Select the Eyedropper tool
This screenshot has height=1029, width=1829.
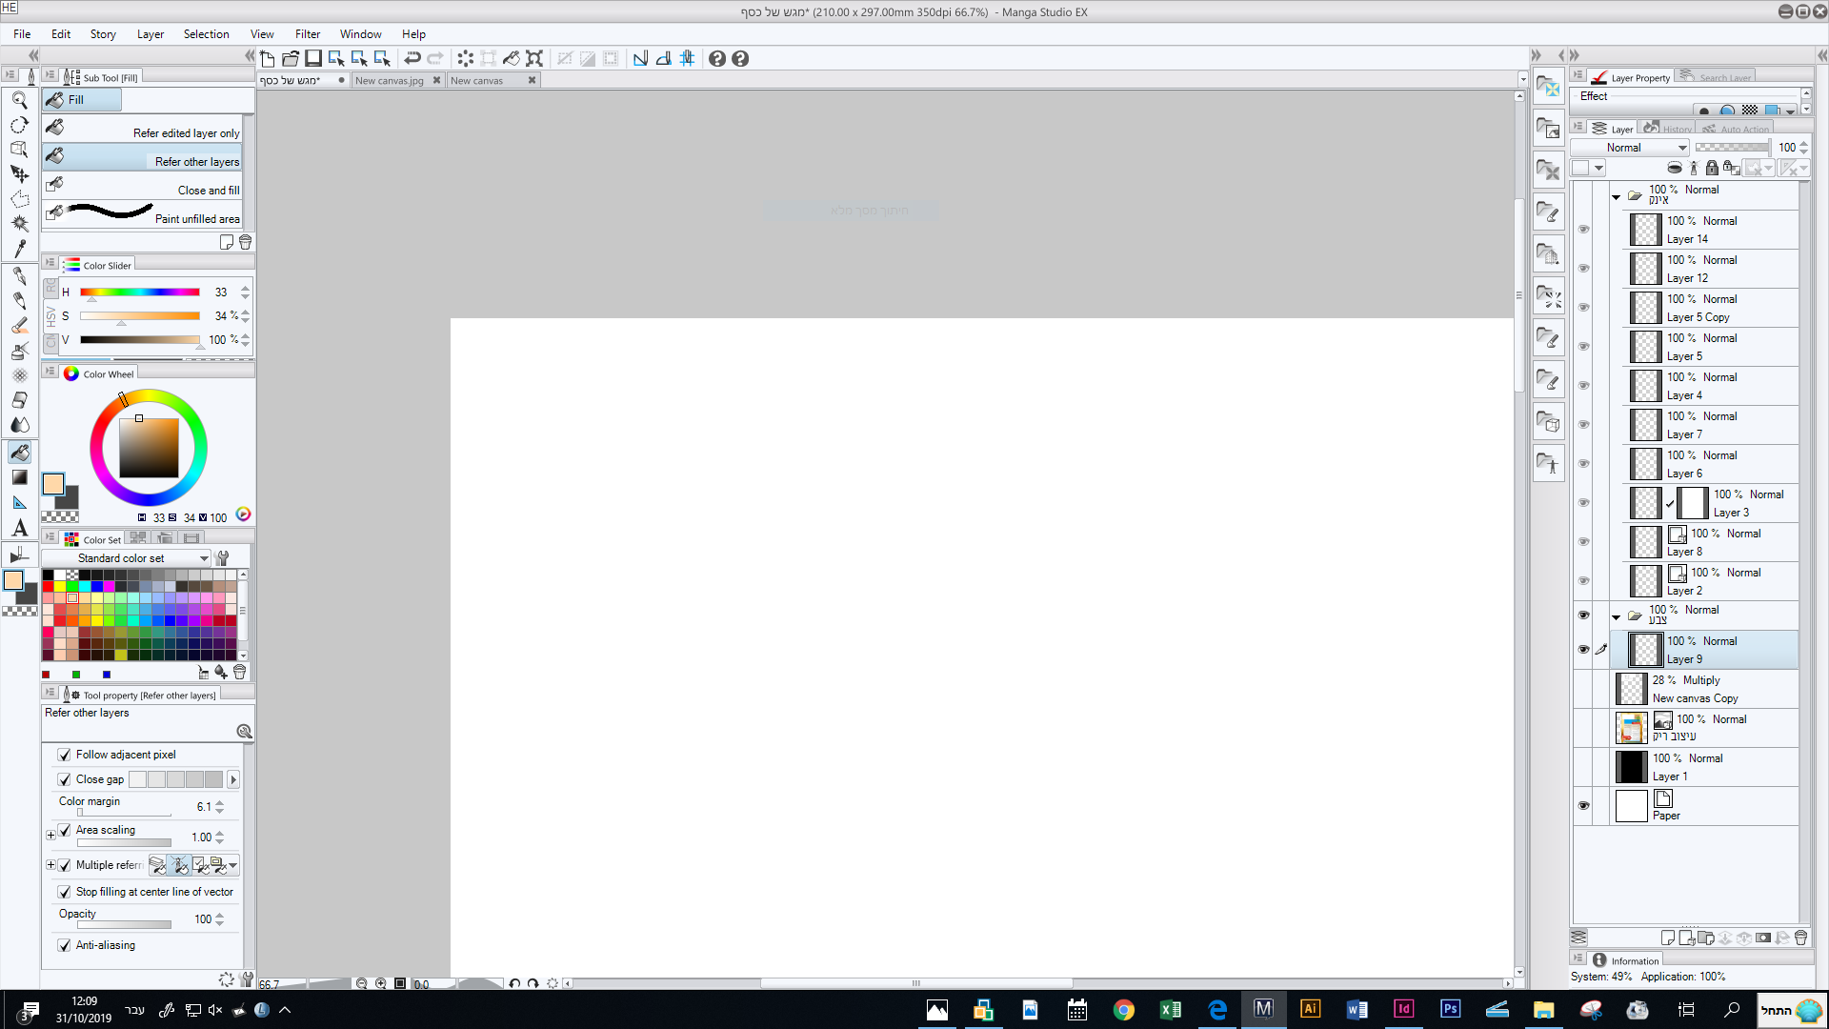pos(19,249)
